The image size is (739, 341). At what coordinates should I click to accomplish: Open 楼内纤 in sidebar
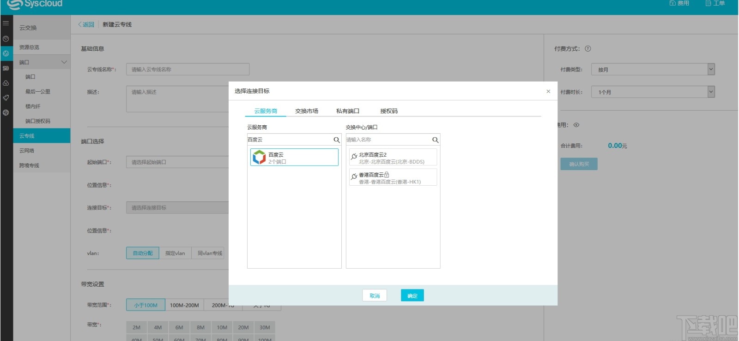[x=33, y=106]
